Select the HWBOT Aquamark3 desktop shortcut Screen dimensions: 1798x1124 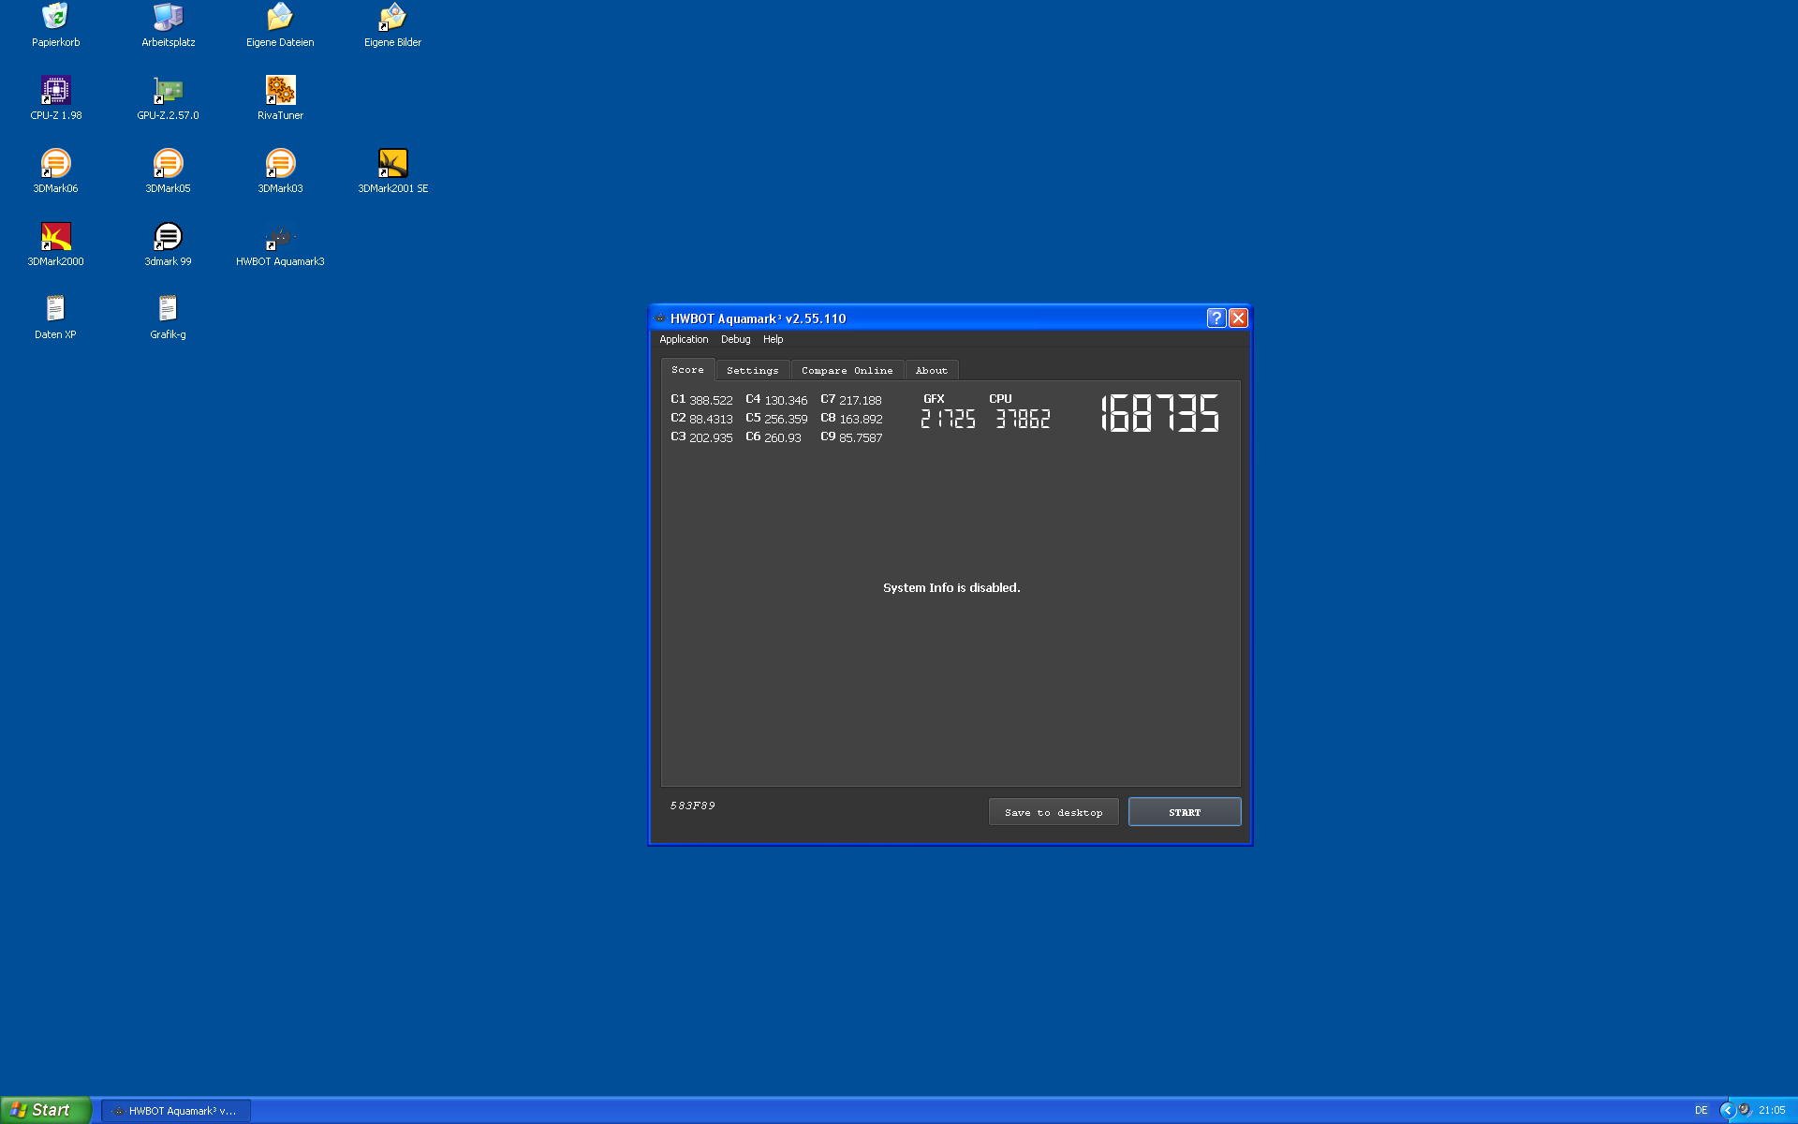coord(280,244)
